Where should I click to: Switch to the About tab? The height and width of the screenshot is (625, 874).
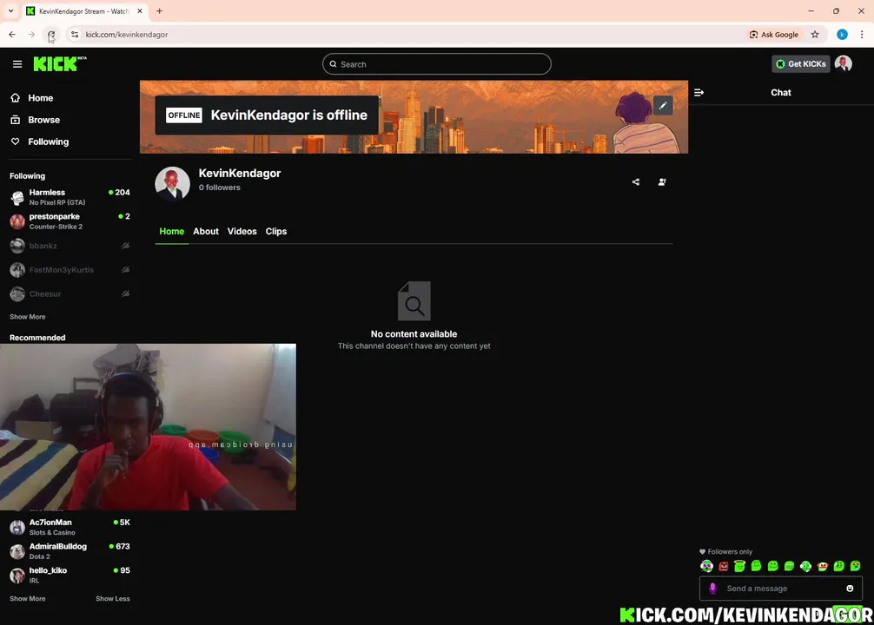coord(206,231)
